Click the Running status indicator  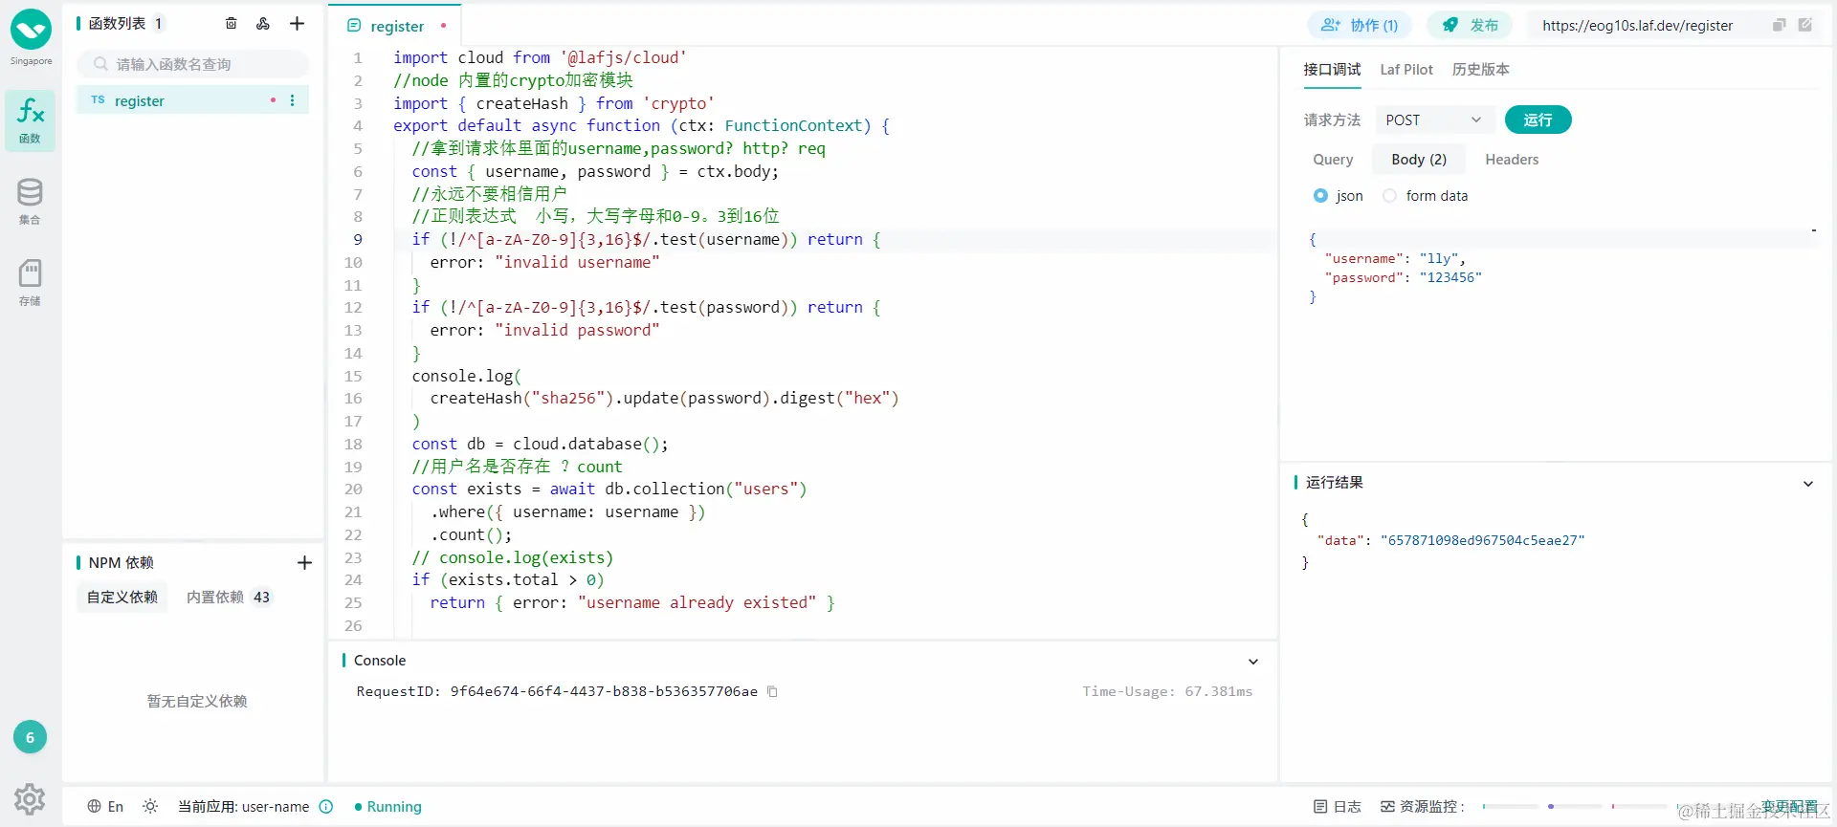387,806
